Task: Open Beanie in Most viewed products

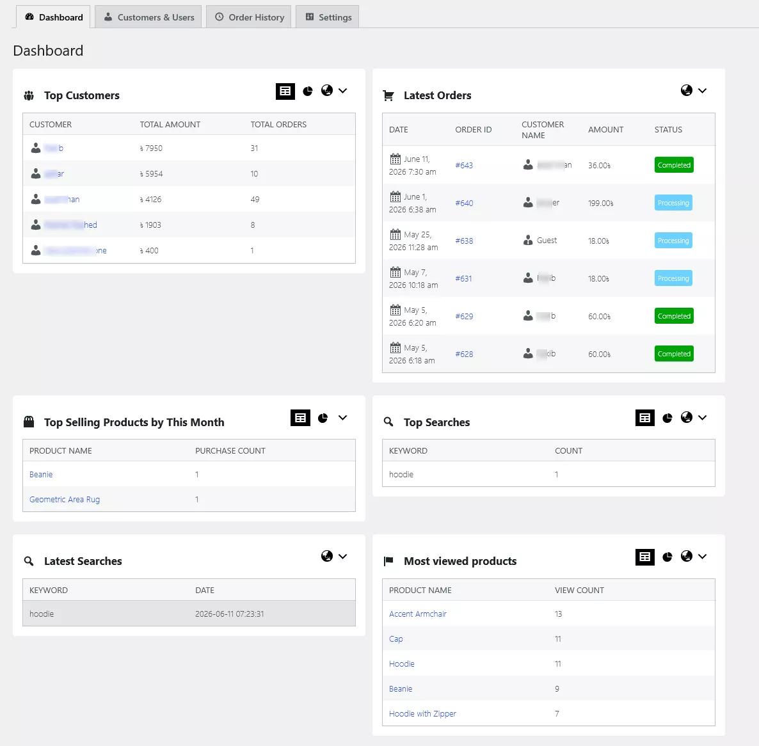Action: [x=401, y=689]
